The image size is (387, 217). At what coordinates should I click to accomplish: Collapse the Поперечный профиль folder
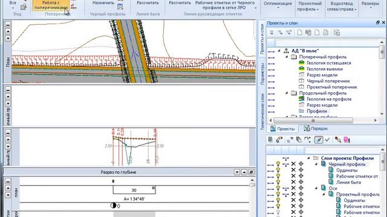point(287,57)
